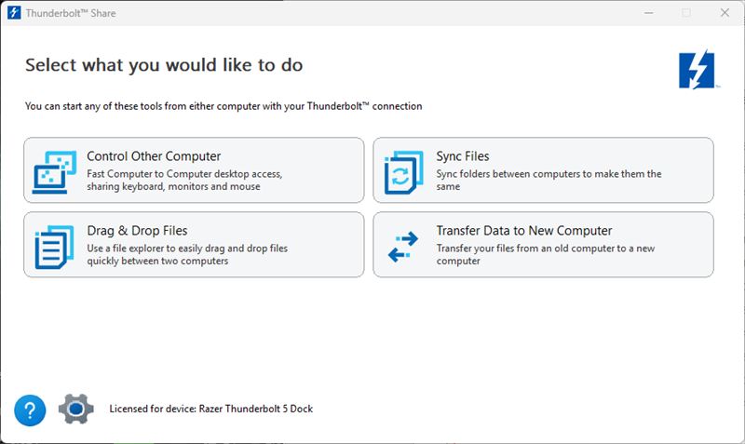This screenshot has height=444, width=745.
Task: Start Drag & Drop Files from its title
Action: pyautogui.click(x=137, y=230)
